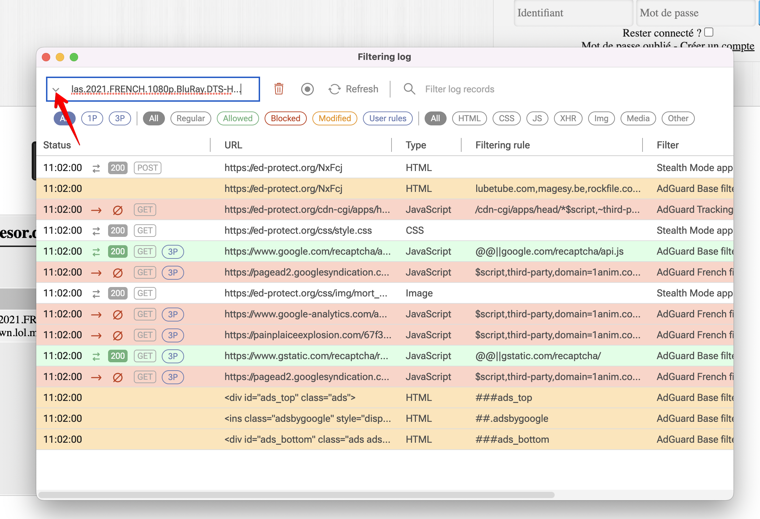Toggle the Blocked requests filter

pos(285,118)
